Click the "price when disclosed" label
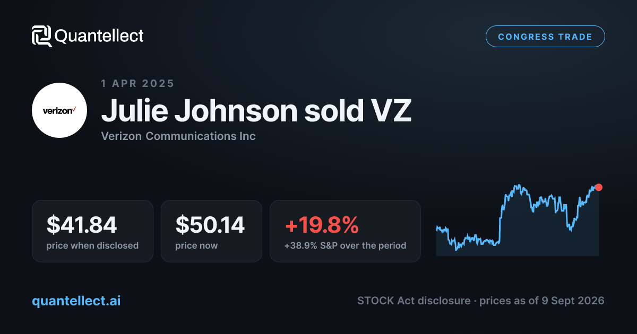The height and width of the screenshot is (334, 637). pos(92,245)
